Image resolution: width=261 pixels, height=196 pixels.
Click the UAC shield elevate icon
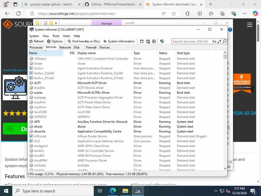tap(162, 41)
